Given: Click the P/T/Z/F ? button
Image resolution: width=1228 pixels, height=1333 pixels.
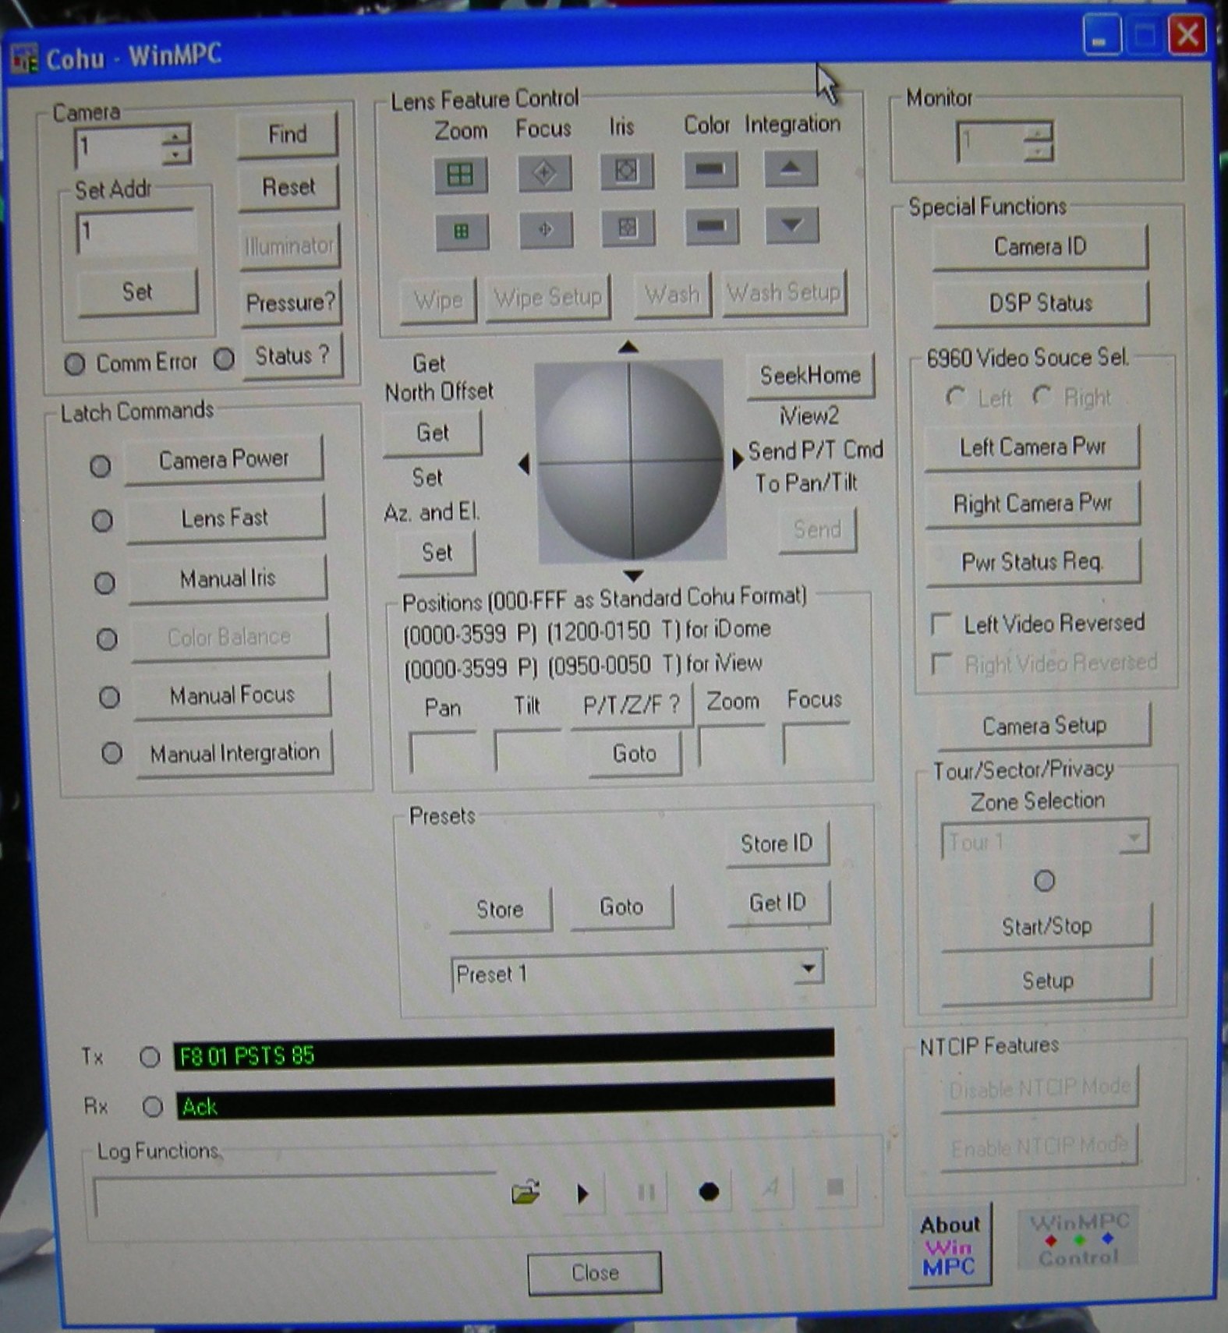Looking at the screenshot, I should click(x=632, y=705).
